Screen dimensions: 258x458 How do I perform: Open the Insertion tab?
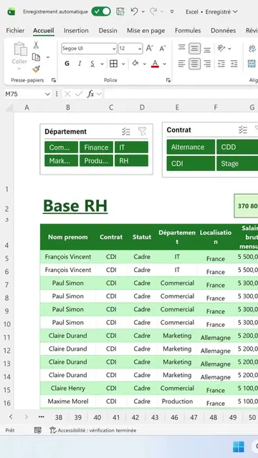coord(76,30)
